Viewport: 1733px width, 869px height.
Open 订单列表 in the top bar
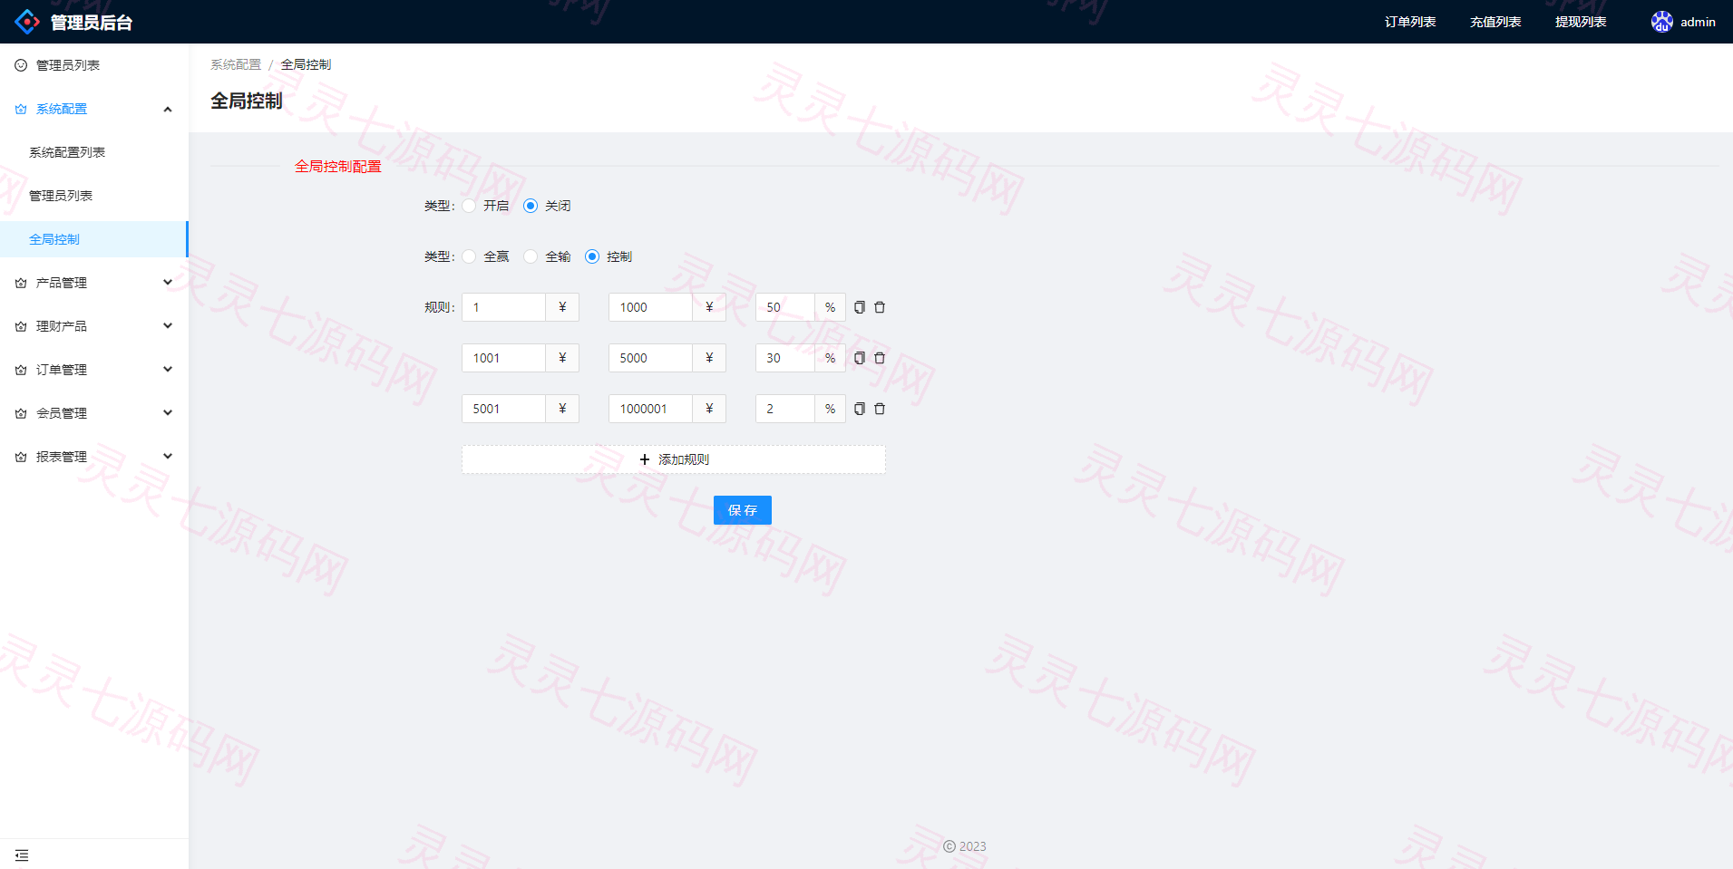(x=1410, y=22)
